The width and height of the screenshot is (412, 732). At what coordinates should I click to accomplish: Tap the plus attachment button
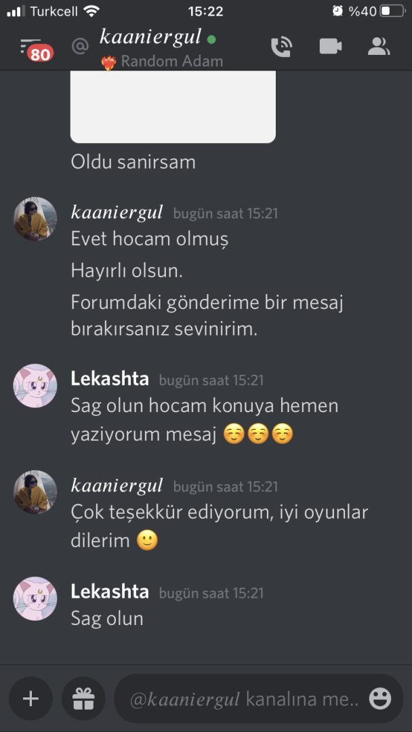(30, 698)
